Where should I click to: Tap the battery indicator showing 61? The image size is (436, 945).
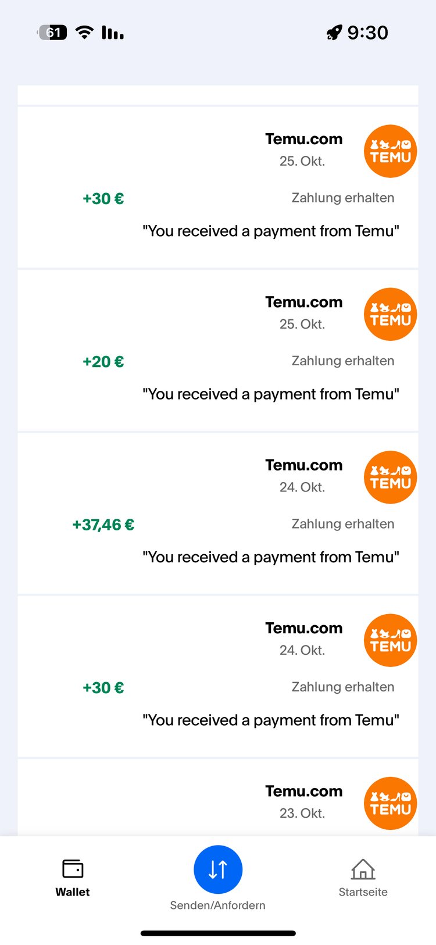[x=52, y=33]
